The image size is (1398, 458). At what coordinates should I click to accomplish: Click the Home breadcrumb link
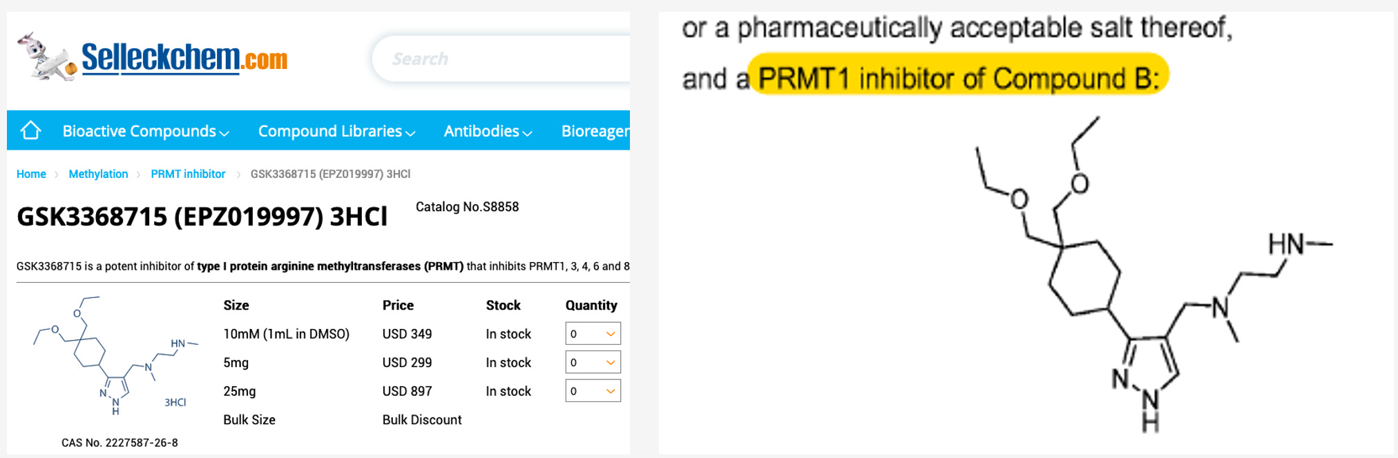pyautogui.click(x=31, y=174)
